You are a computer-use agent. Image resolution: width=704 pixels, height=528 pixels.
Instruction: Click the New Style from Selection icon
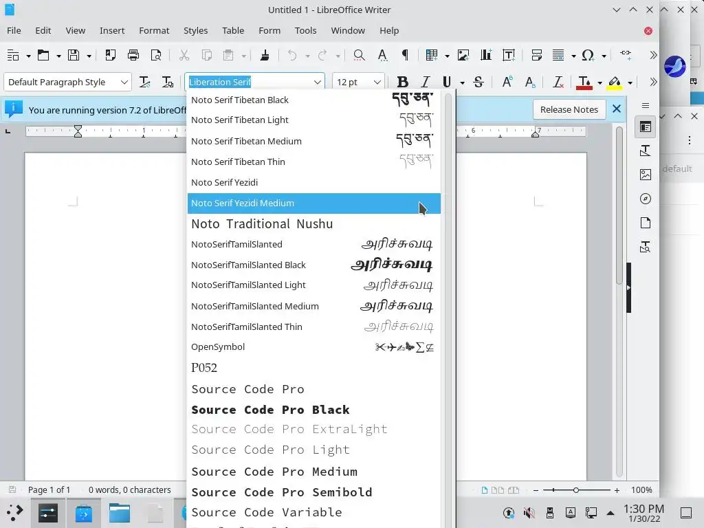tap(168, 82)
